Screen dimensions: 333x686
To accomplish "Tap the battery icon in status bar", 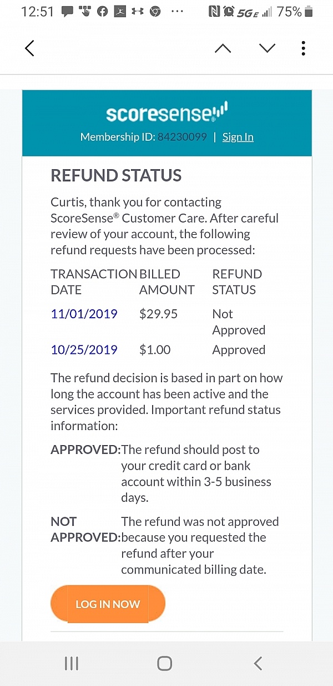I will [x=309, y=12].
